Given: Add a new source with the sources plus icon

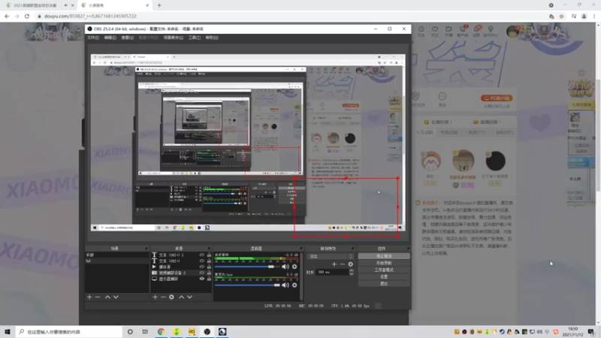Looking at the screenshot, I should [155, 297].
